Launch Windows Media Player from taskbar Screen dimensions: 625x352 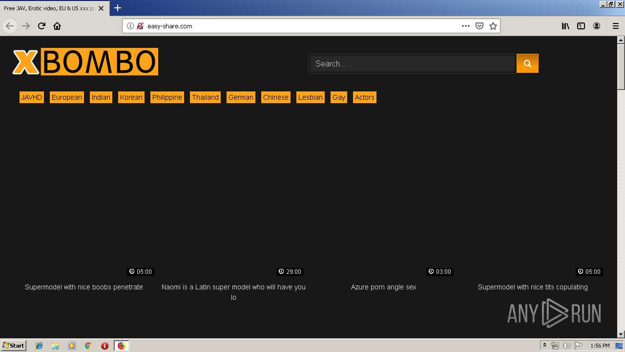pyautogui.click(x=72, y=346)
